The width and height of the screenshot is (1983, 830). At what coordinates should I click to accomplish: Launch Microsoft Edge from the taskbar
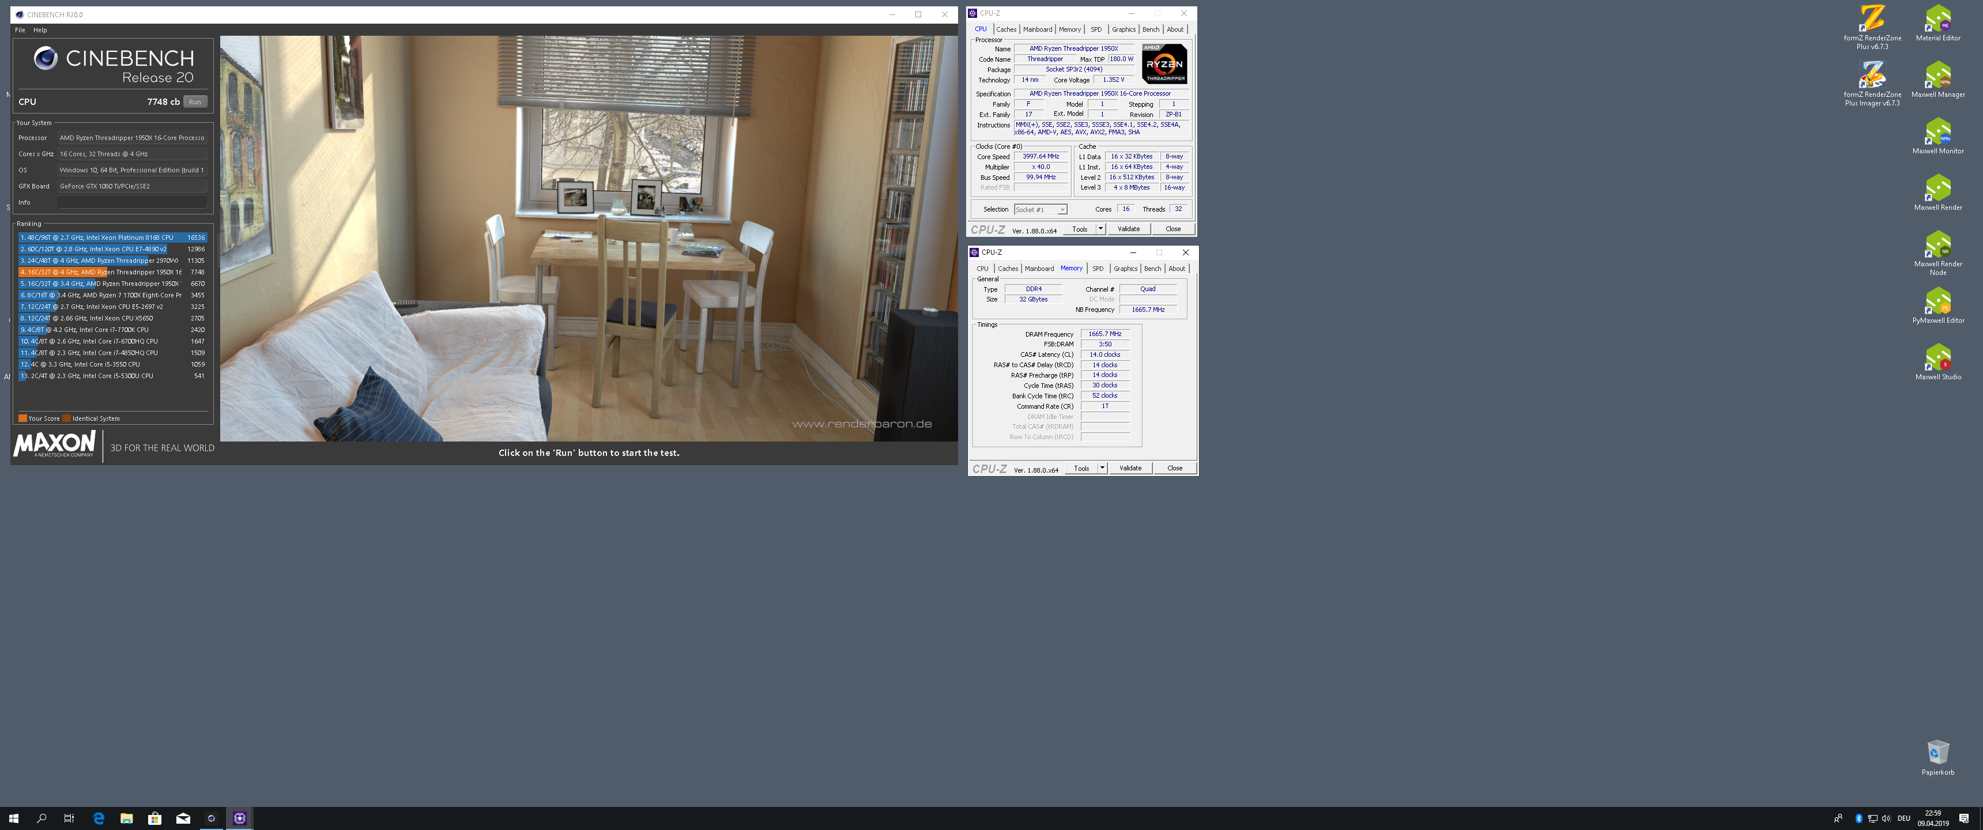click(99, 818)
